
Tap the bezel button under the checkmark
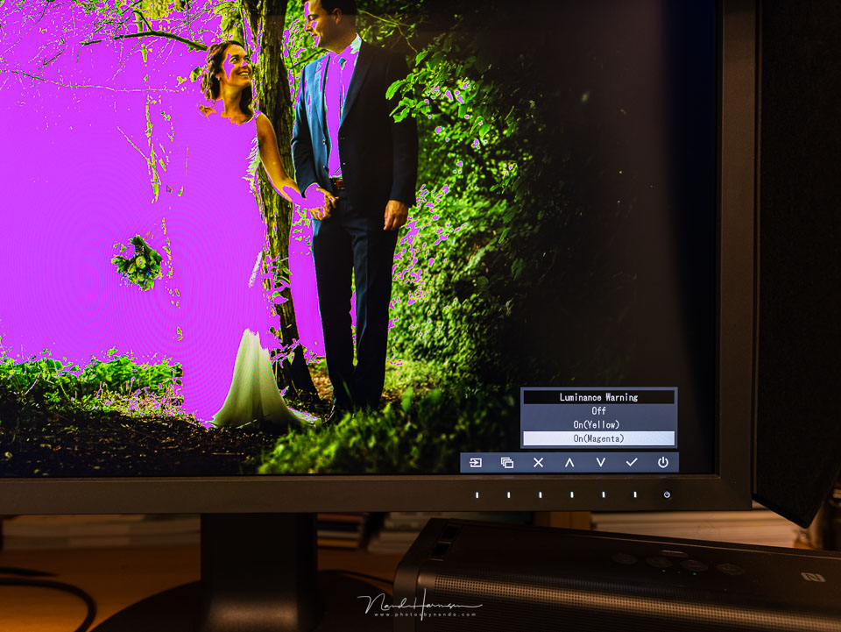635,494
